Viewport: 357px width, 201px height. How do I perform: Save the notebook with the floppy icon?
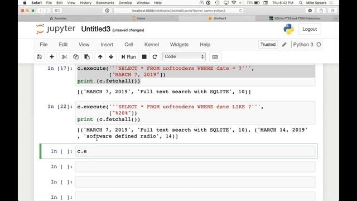click(x=39, y=57)
